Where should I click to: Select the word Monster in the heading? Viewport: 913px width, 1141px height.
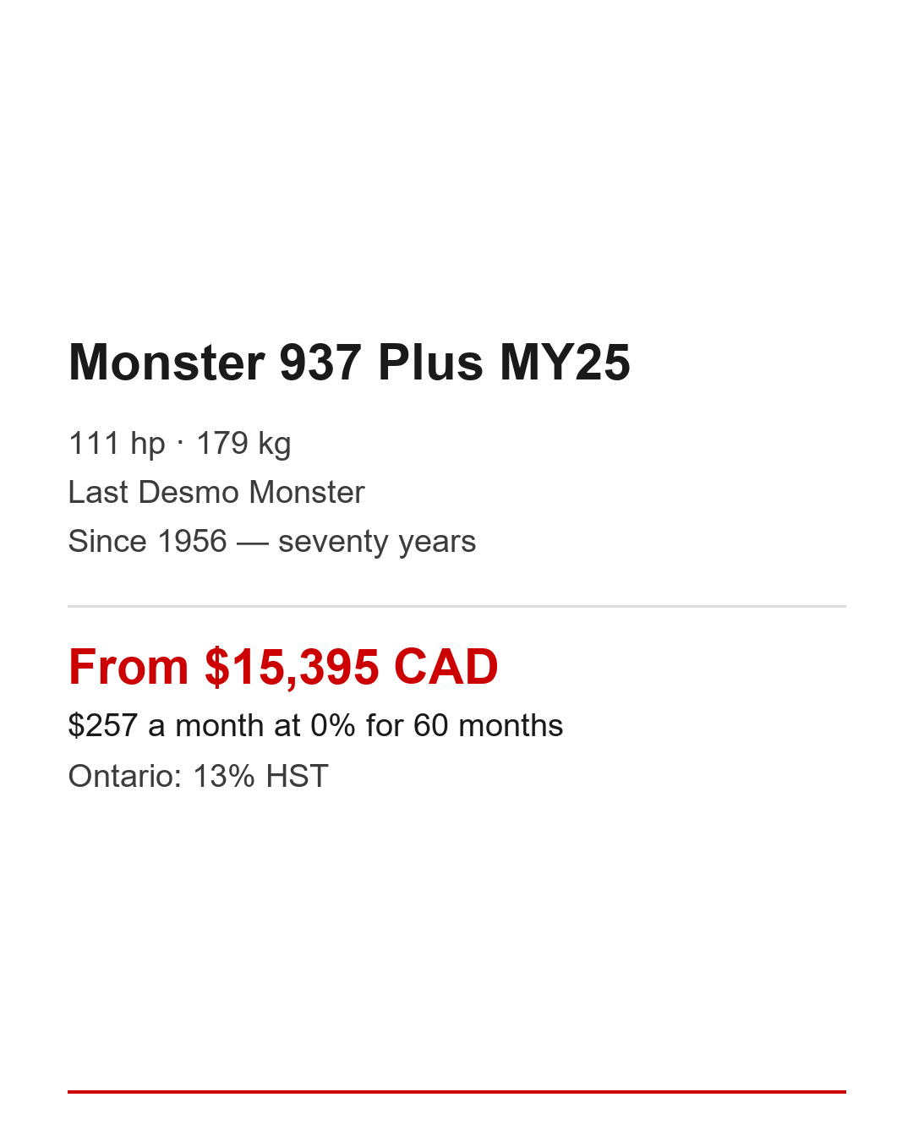[167, 363]
